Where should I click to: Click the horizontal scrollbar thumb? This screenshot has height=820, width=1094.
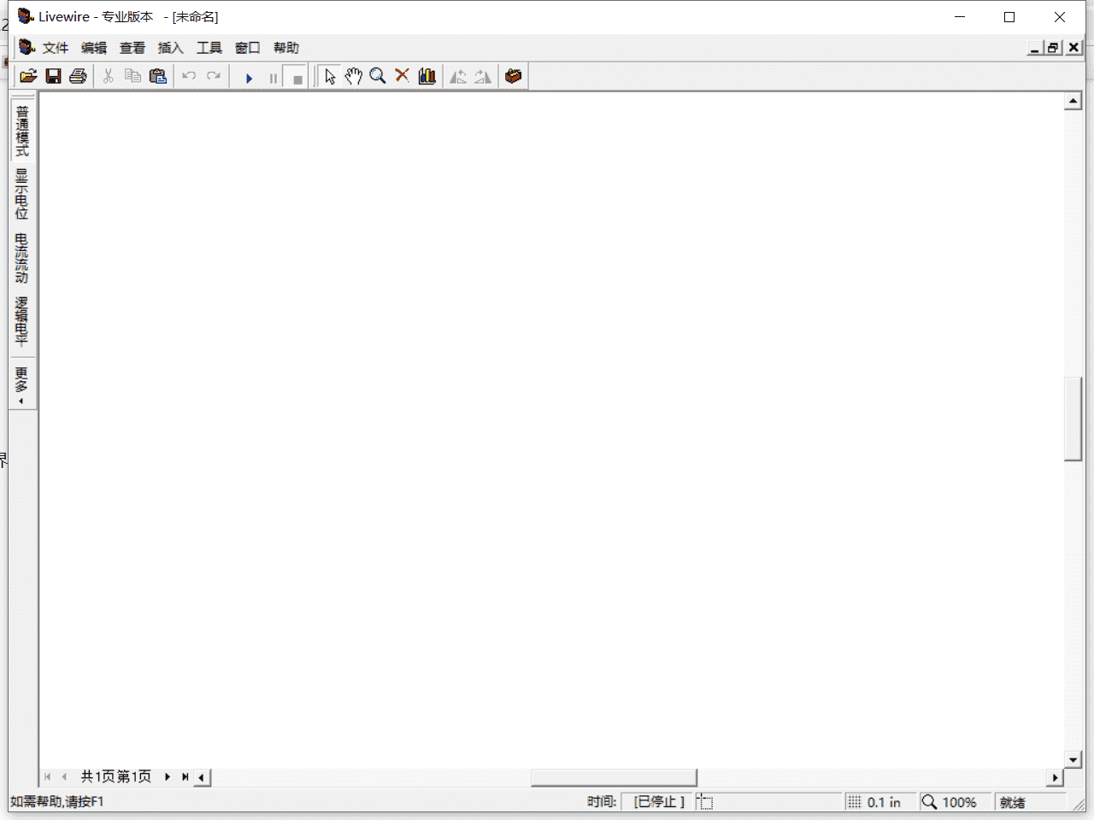614,777
